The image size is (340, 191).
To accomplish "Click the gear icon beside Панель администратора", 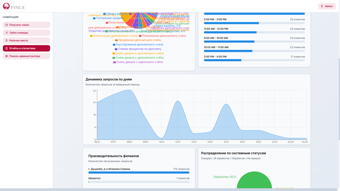I will (7, 56).
